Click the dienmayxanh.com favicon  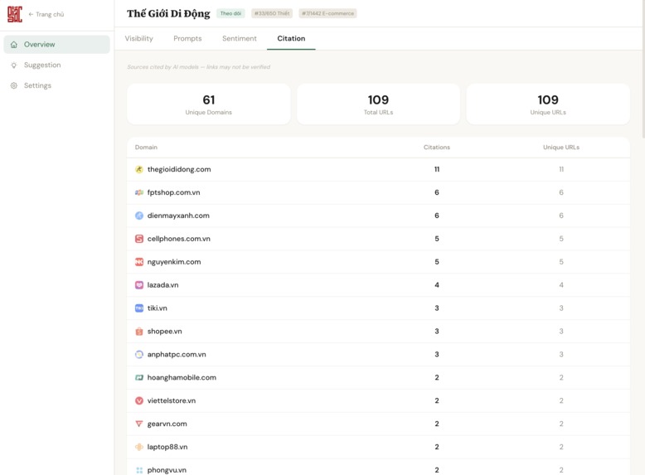click(x=139, y=216)
